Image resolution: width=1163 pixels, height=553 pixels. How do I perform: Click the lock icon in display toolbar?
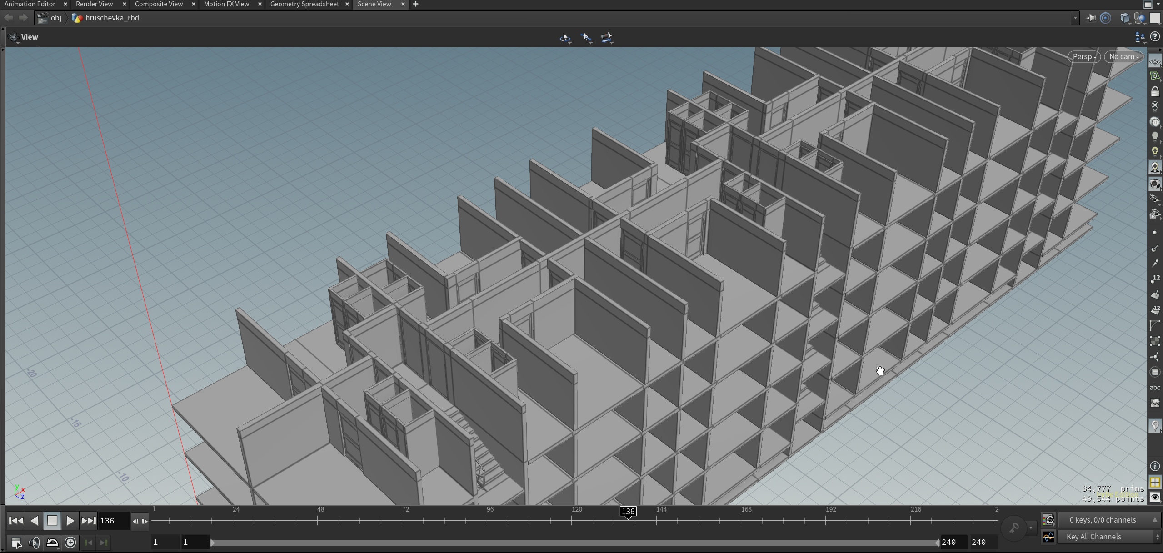pos(1155,91)
